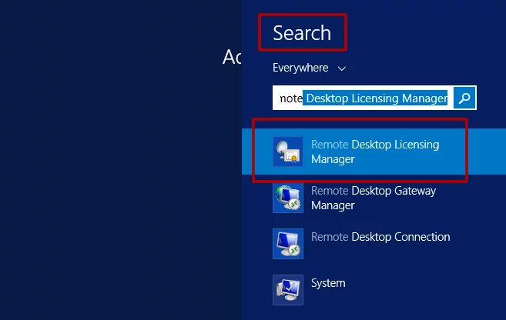The width and height of the screenshot is (506, 320).
Task: Choose the Remote Desktop Gateway Manager text label
Action: 373,198
